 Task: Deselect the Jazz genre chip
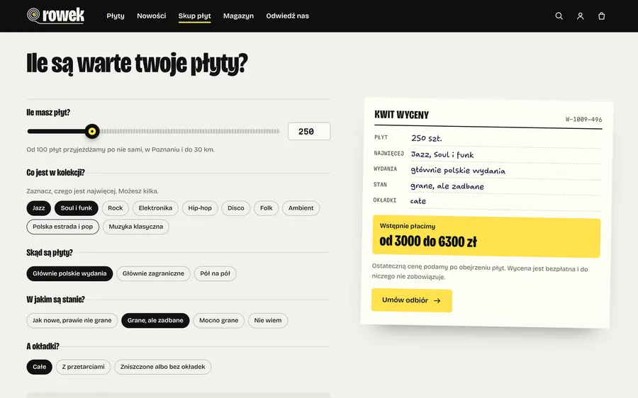tap(39, 208)
